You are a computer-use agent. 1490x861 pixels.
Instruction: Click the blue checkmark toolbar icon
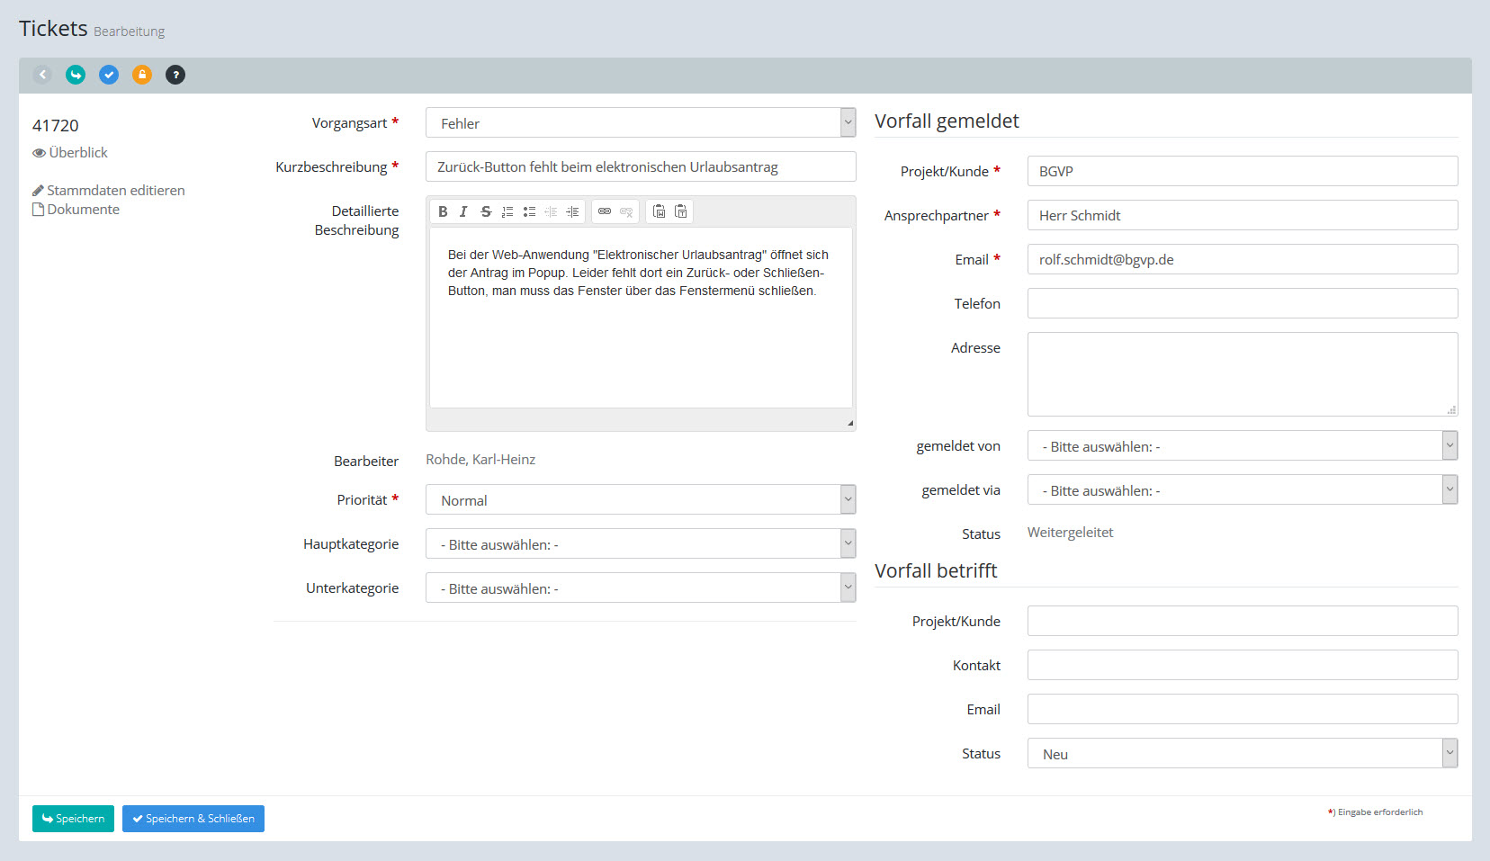109,75
